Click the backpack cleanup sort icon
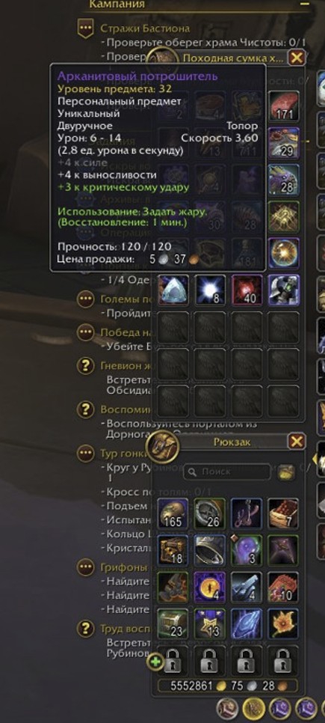Image resolution: width=325 pixels, height=723 pixels. [x=286, y=472]
